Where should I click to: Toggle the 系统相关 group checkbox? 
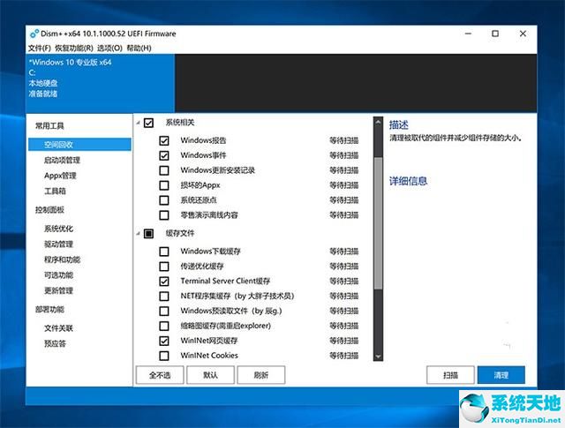tap(148, 123)
